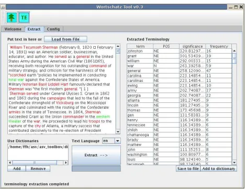Select the 'lincoln' term row
246x189 pixels.
pos(180,105)
